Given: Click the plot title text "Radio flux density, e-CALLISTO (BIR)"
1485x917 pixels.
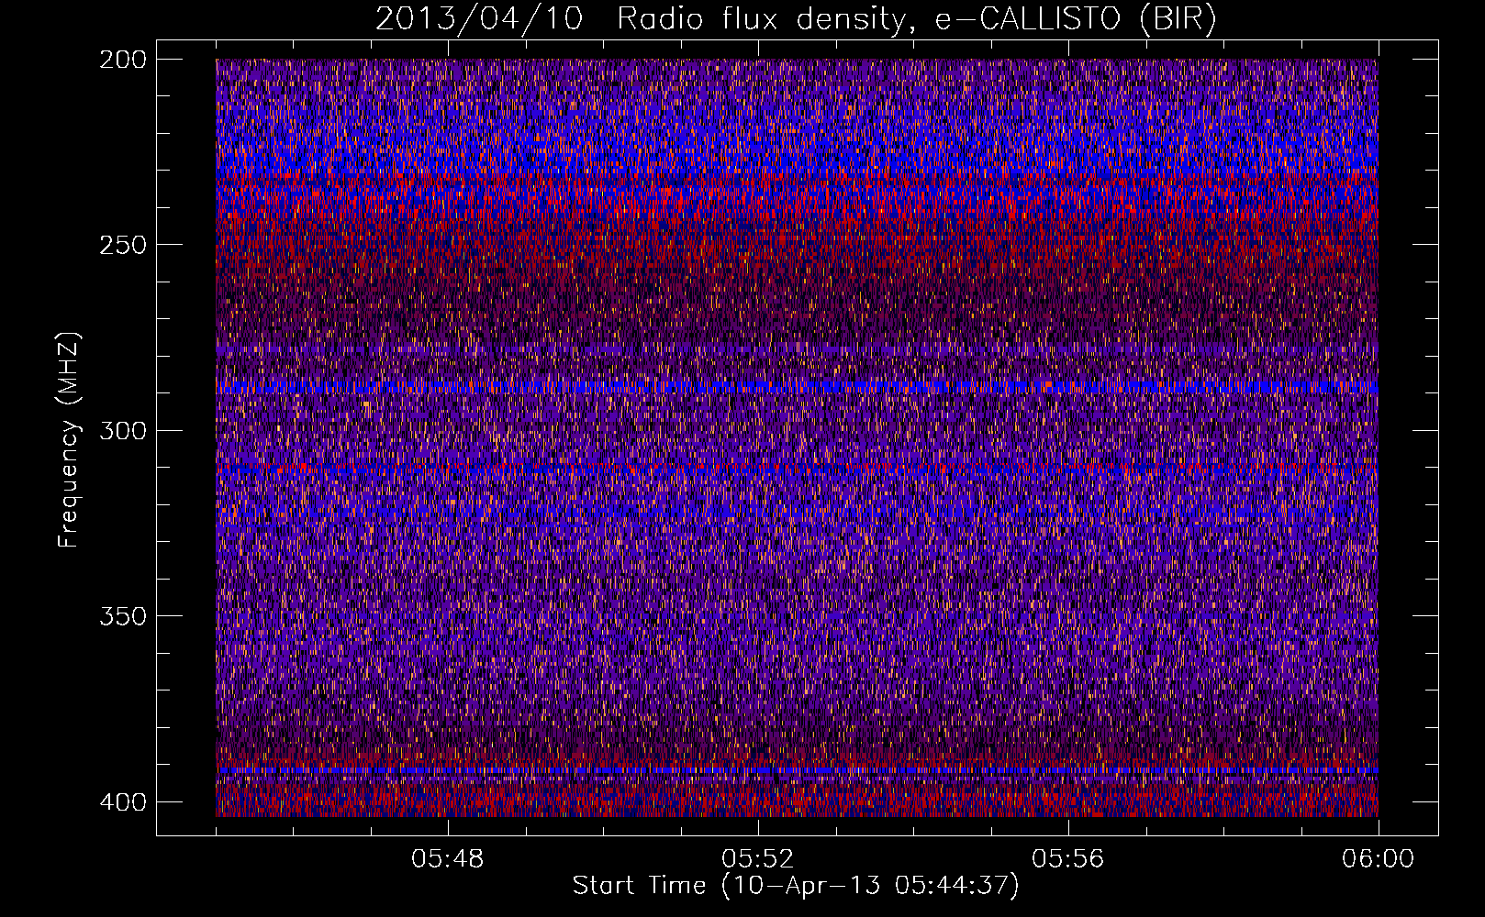Looking at the screenshot, I should [x=917, y=19].
